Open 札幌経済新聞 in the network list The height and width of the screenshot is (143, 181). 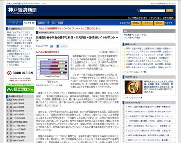(x=18, y=100)
